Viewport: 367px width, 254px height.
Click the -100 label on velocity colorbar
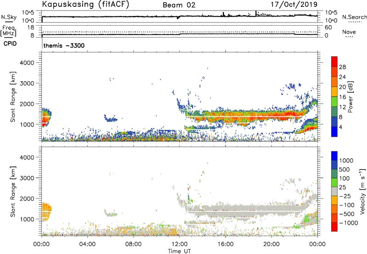(346, 205)
